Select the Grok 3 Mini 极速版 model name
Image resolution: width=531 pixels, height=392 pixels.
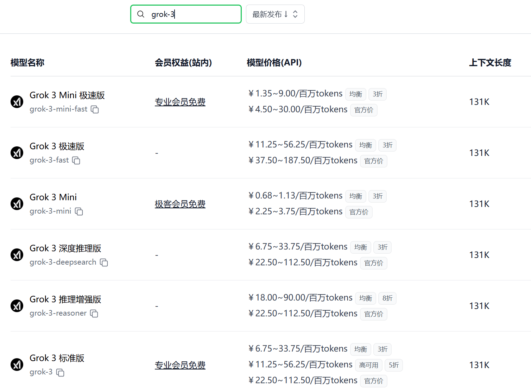pos(67,95)
